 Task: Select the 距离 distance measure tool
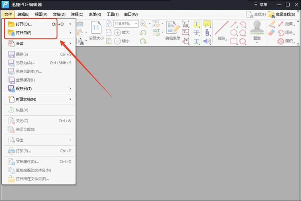point(286,24)
